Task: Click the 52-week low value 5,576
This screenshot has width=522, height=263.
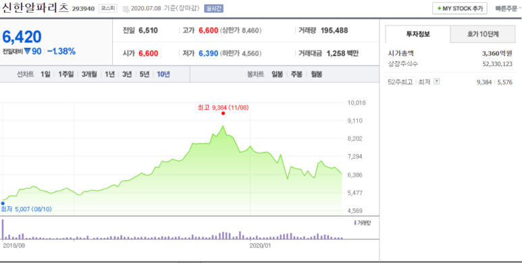Action: pos(505,82)
